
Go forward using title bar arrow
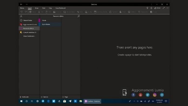click(26, 4)
